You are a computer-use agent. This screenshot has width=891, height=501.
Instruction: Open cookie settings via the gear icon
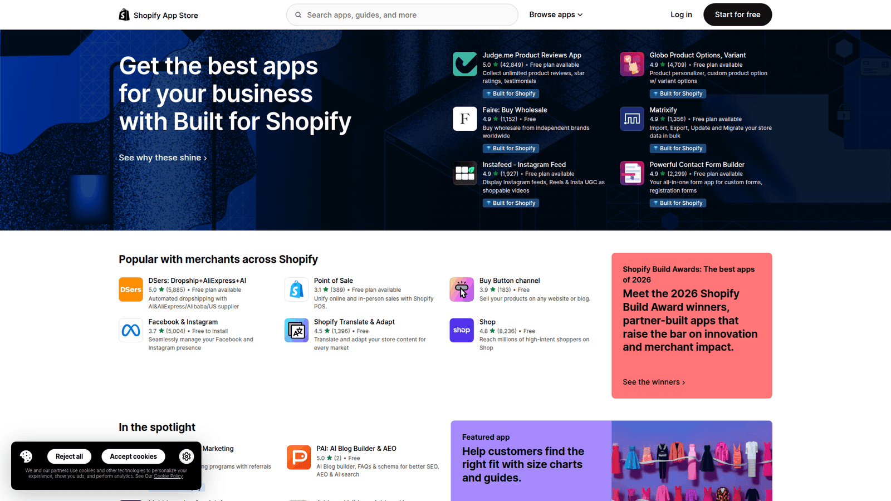[x=187, y=456]
